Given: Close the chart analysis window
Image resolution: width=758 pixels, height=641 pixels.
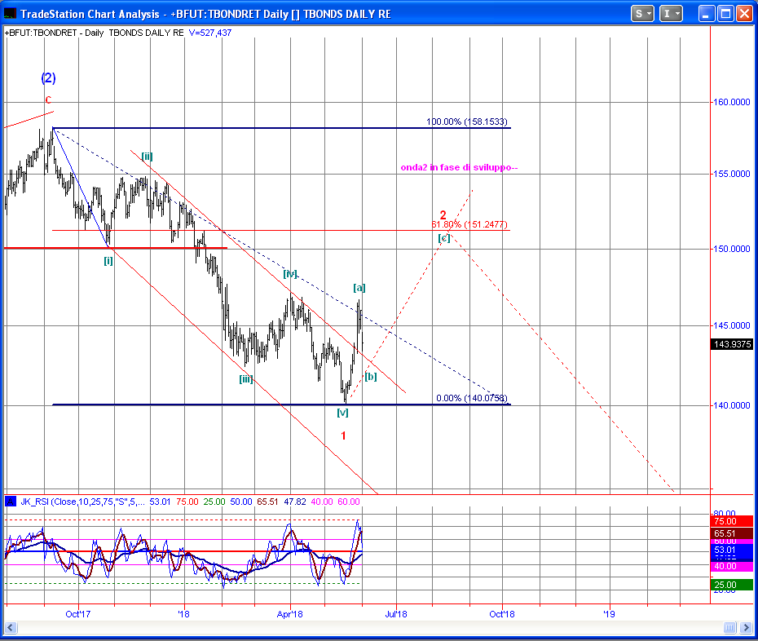Looking at the screenshot, I should [x=744, y=14].
